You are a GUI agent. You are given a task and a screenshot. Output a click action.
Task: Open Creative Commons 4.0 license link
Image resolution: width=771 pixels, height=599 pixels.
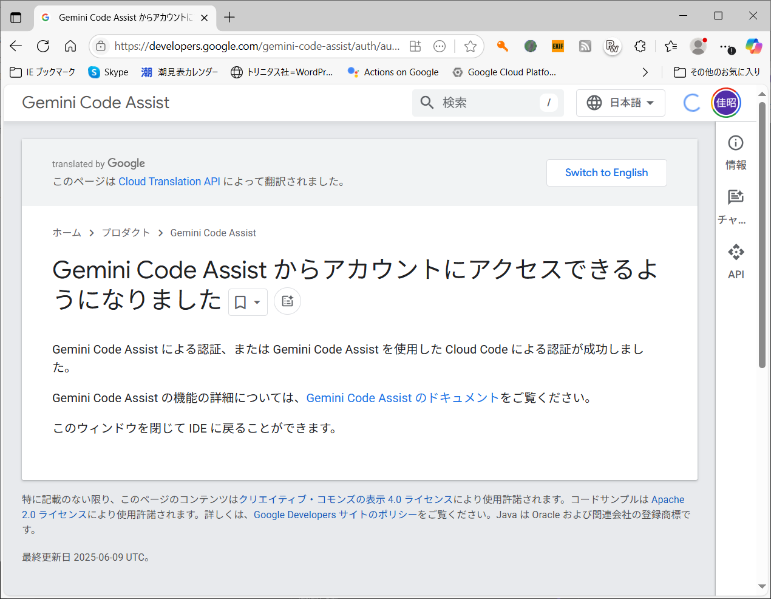[346, 499]
